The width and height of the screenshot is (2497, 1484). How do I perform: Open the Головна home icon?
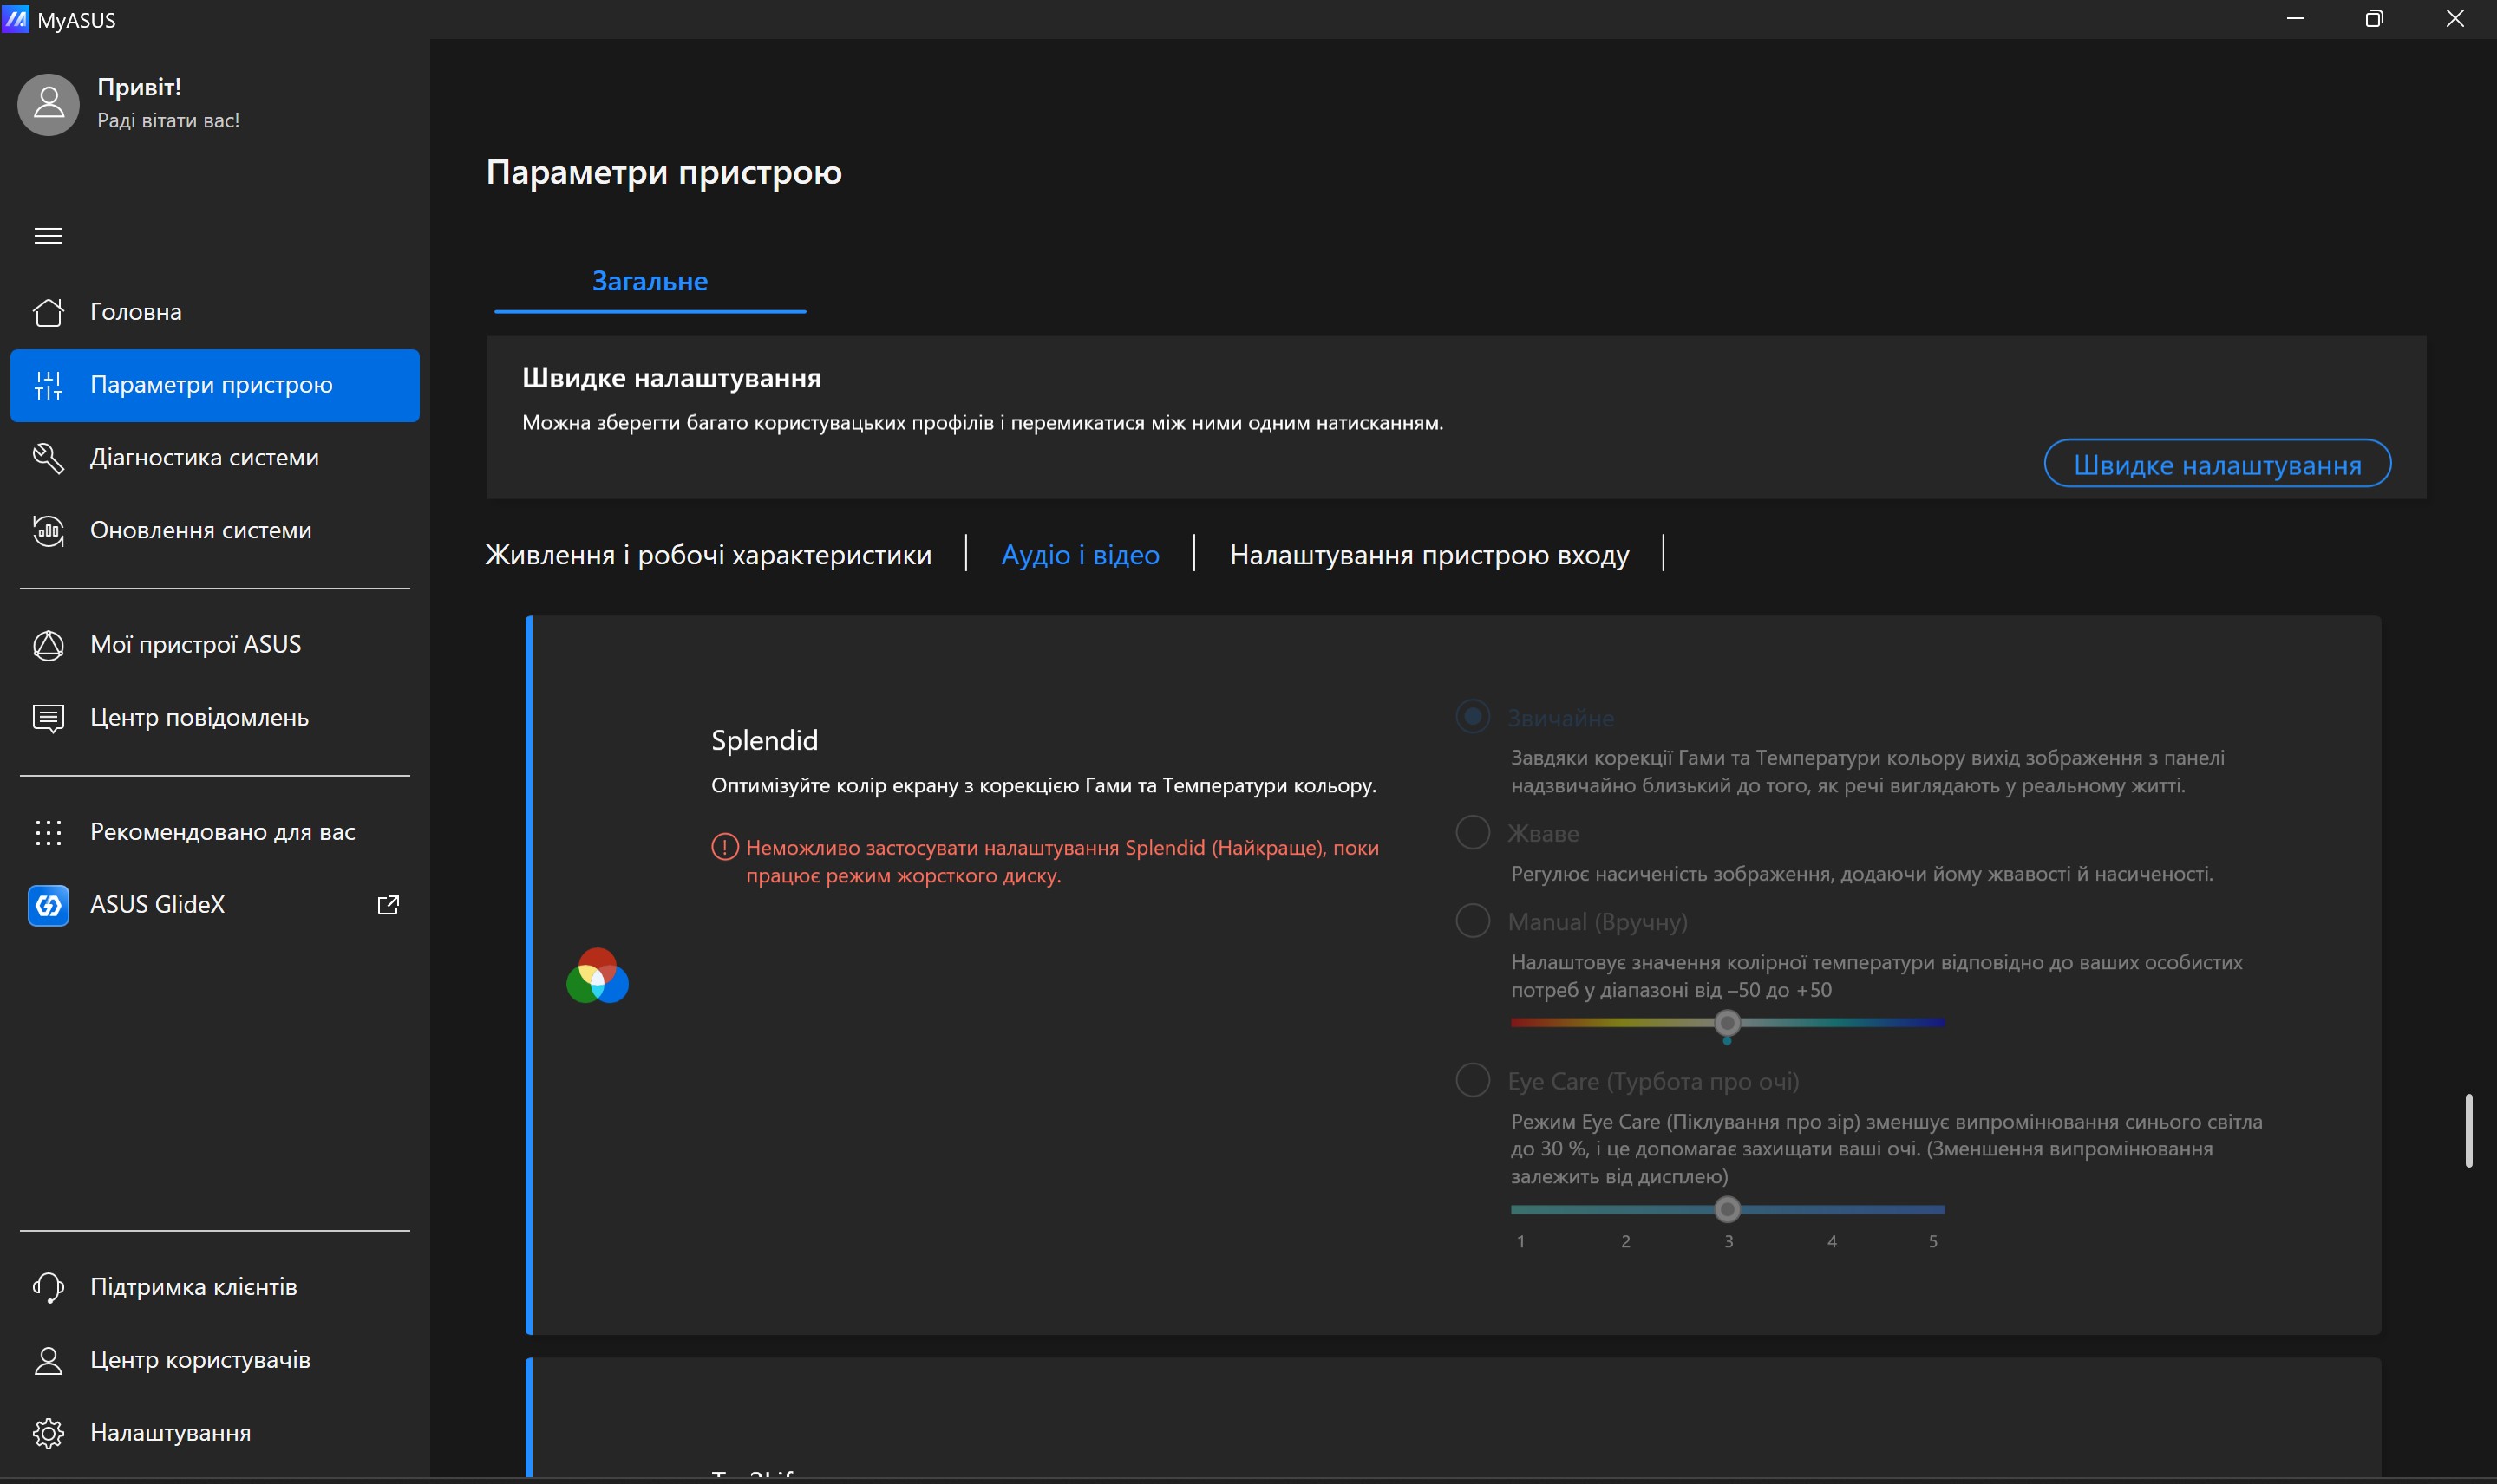click(48, 312)
